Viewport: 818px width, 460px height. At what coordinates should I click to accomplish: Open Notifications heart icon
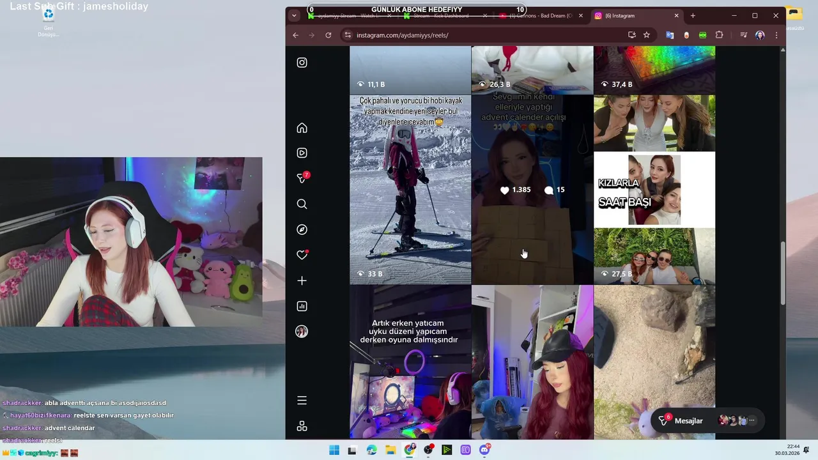pos(302,255)
